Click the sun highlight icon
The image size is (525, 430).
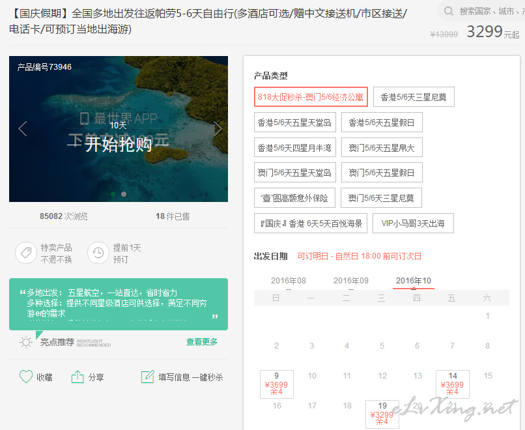click(26, 342)
